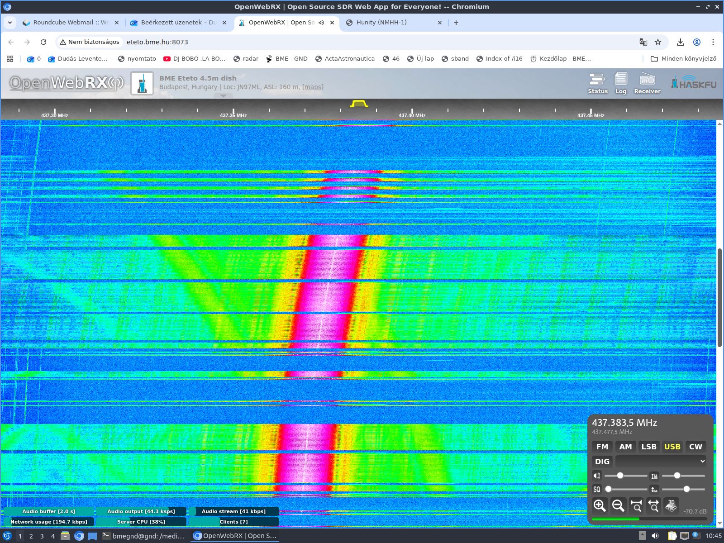Zoom out of the waterfall

pyautogui.click(x=618, y=505)
